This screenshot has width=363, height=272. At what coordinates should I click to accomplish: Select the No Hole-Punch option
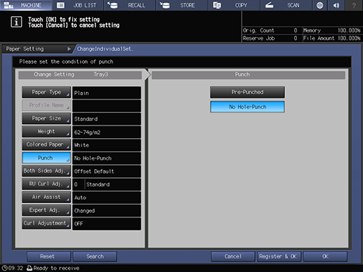click(247, 107)
